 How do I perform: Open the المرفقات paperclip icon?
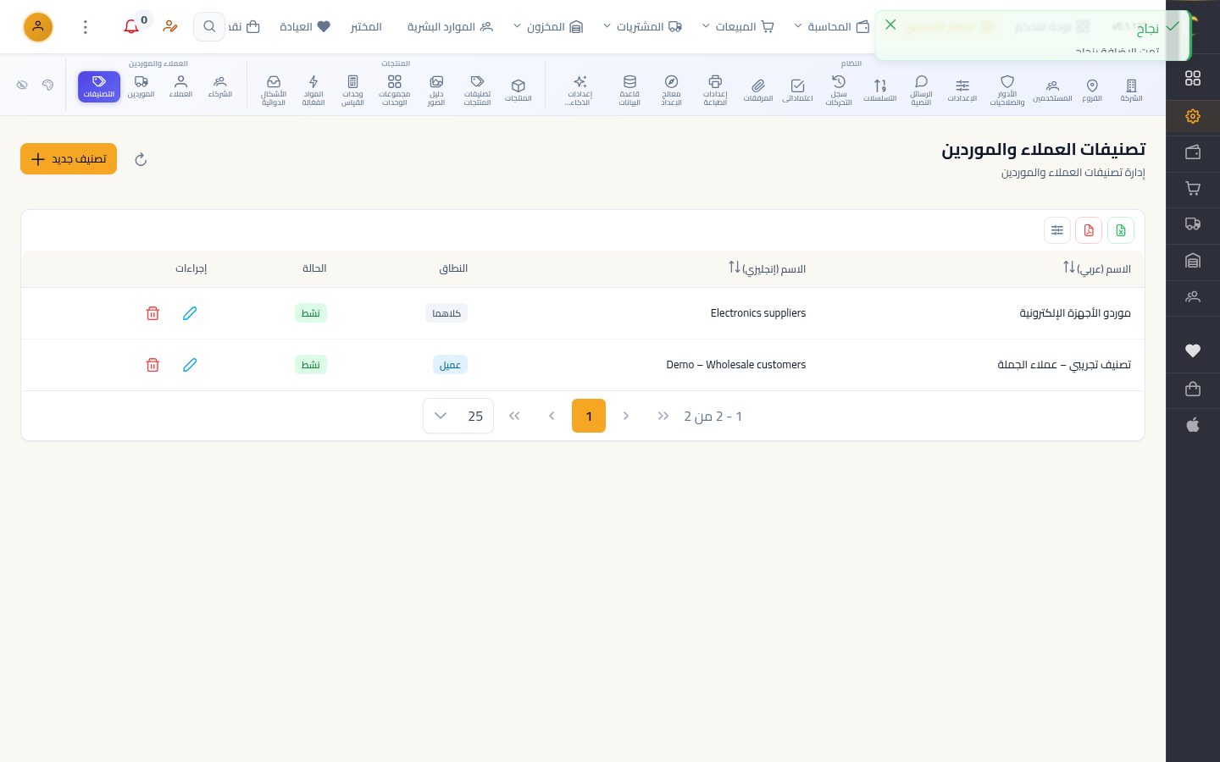coord(758,89)
